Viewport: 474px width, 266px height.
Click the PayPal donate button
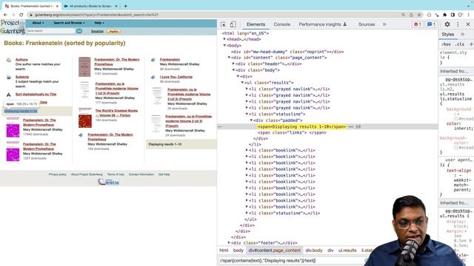tap(113, 31)
